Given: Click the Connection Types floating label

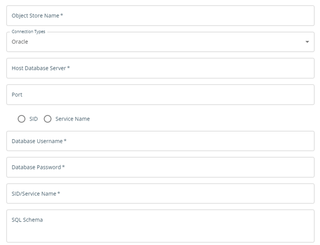Looking at the screenshot, I should click(x=28, y=32).
